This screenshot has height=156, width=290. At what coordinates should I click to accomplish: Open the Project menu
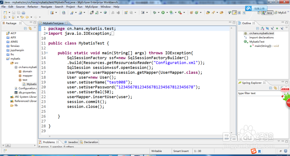coord(70,7)
